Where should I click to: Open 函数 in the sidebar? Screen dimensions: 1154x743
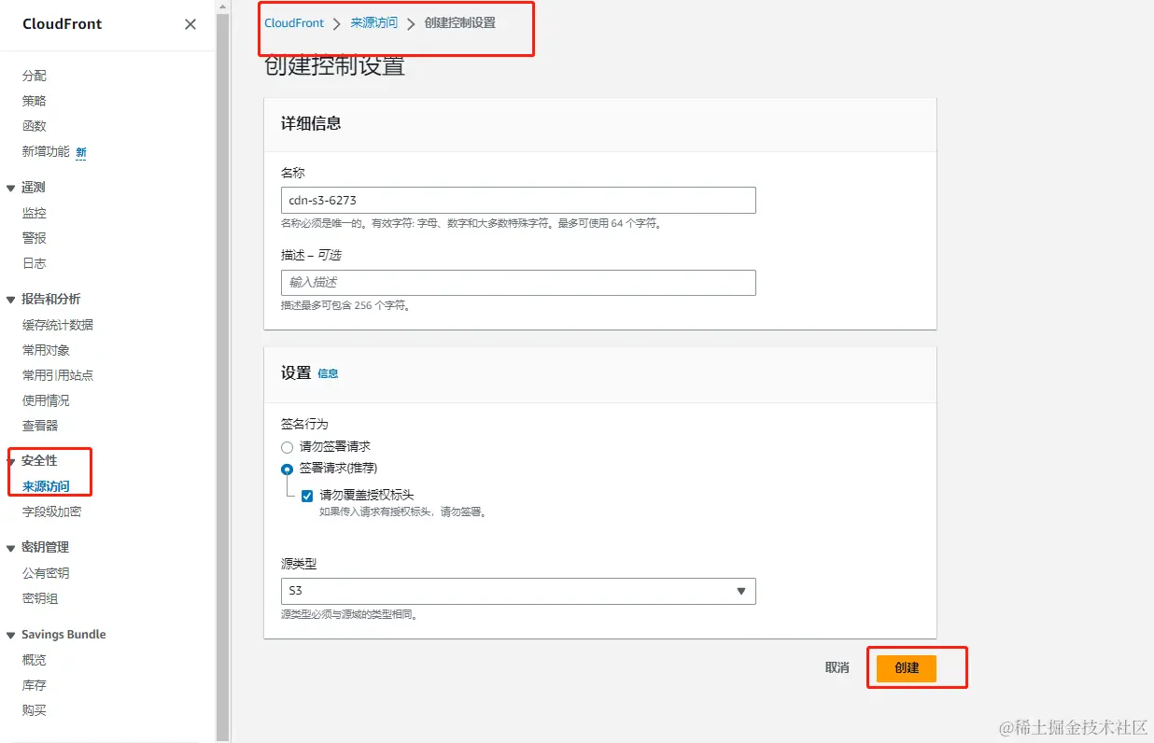click(x=35, y=126)
